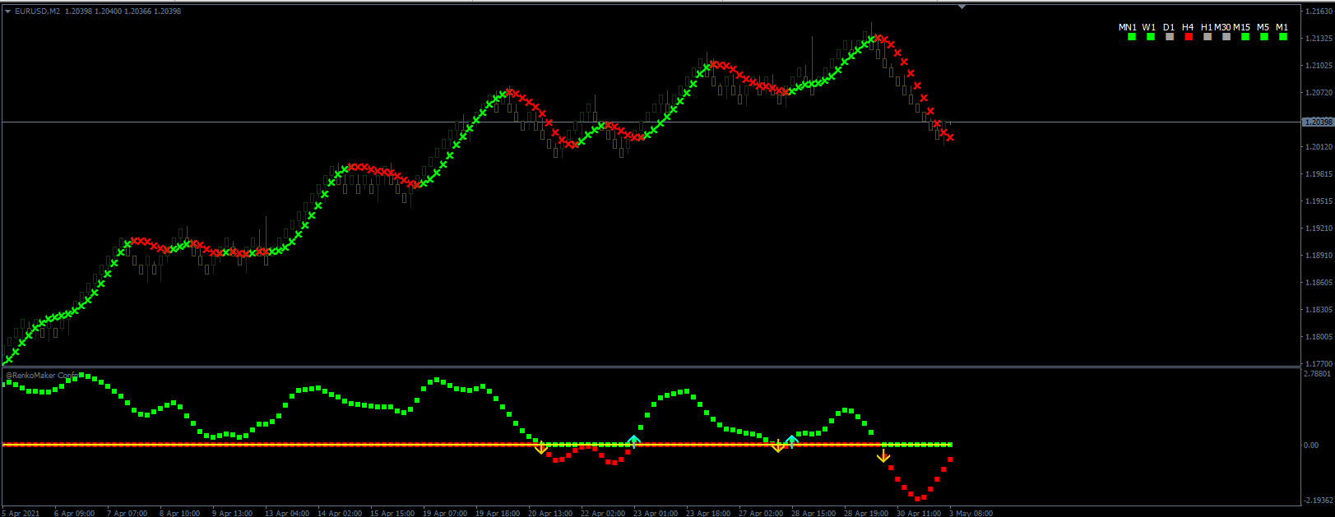Click the 3 May 08:00 time axis label

pos(971,513)
